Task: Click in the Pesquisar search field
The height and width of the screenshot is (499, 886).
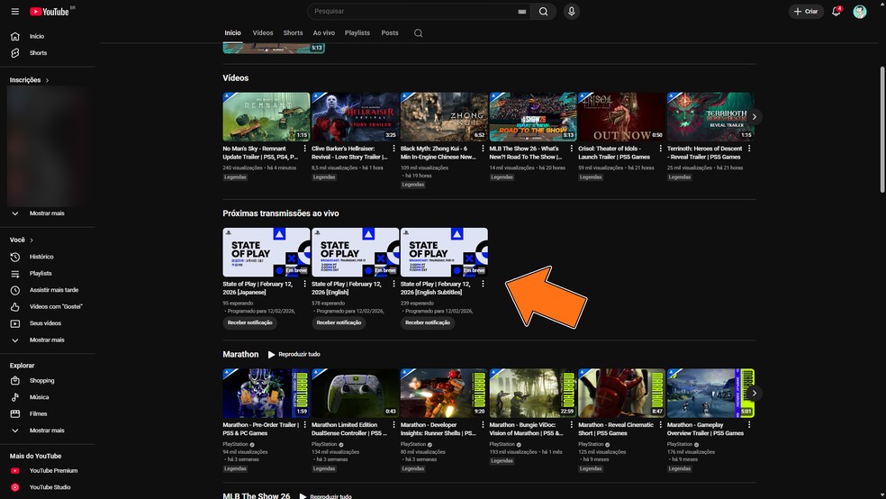Action: click(414, 12)
